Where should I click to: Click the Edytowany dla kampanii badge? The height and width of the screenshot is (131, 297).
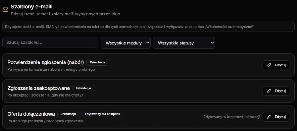tap(102, 114)
